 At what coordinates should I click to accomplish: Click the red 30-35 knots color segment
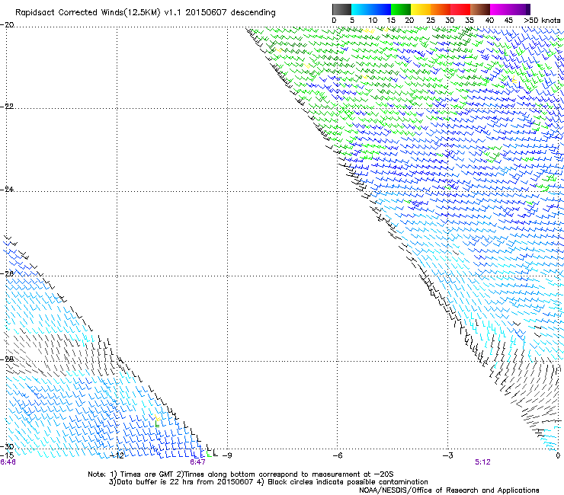click(460, 9)
